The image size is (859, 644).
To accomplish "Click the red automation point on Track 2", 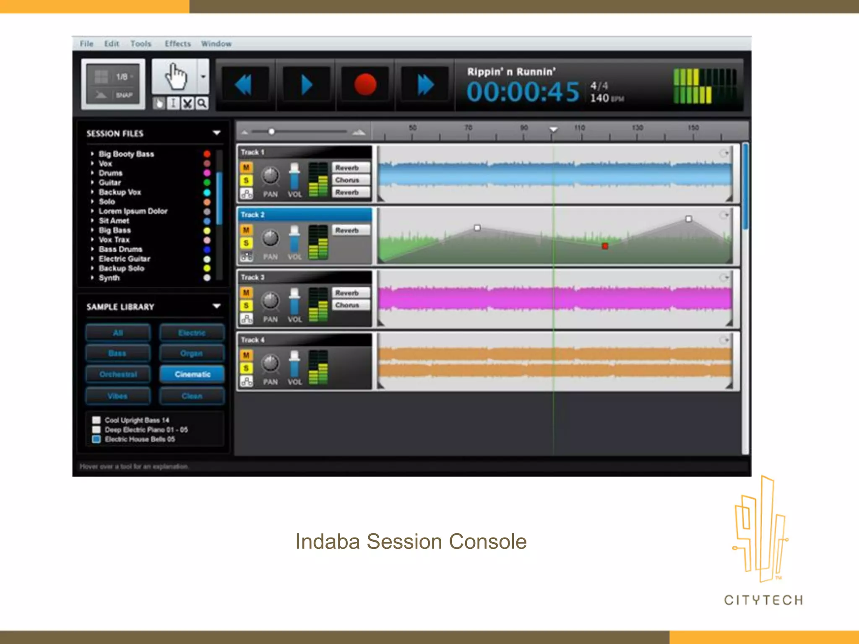I will pyautogui.click(x=605, y=246).
